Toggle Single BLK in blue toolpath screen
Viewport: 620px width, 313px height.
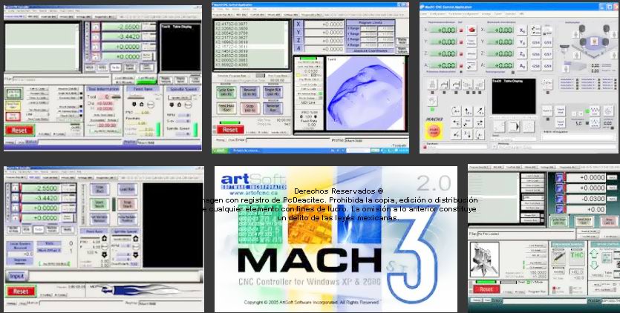tap(273, 93)
